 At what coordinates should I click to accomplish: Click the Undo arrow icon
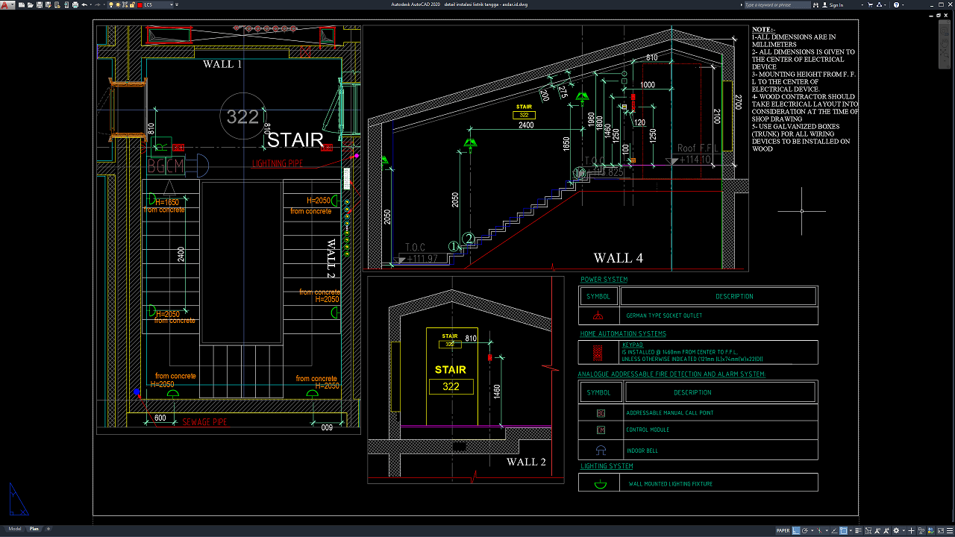84,4
